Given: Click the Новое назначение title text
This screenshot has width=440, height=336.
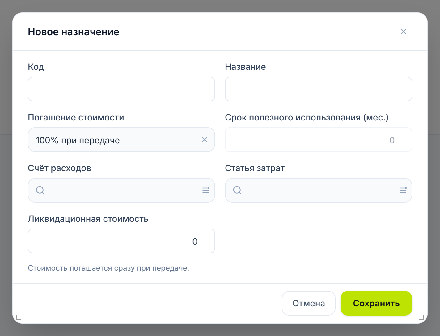Looking at the screenshot, I should point(74,32).
